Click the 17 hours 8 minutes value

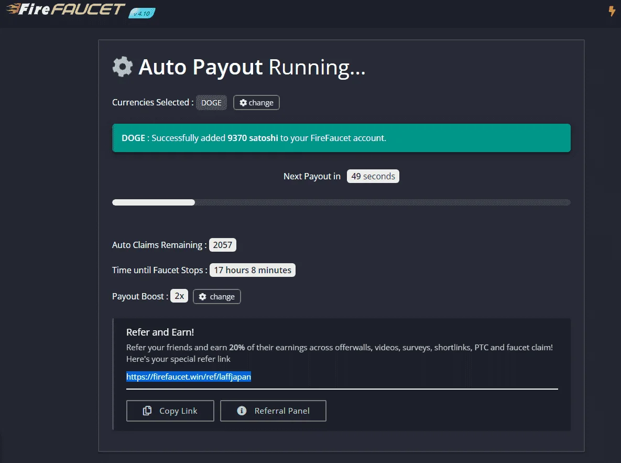point(253,271)
